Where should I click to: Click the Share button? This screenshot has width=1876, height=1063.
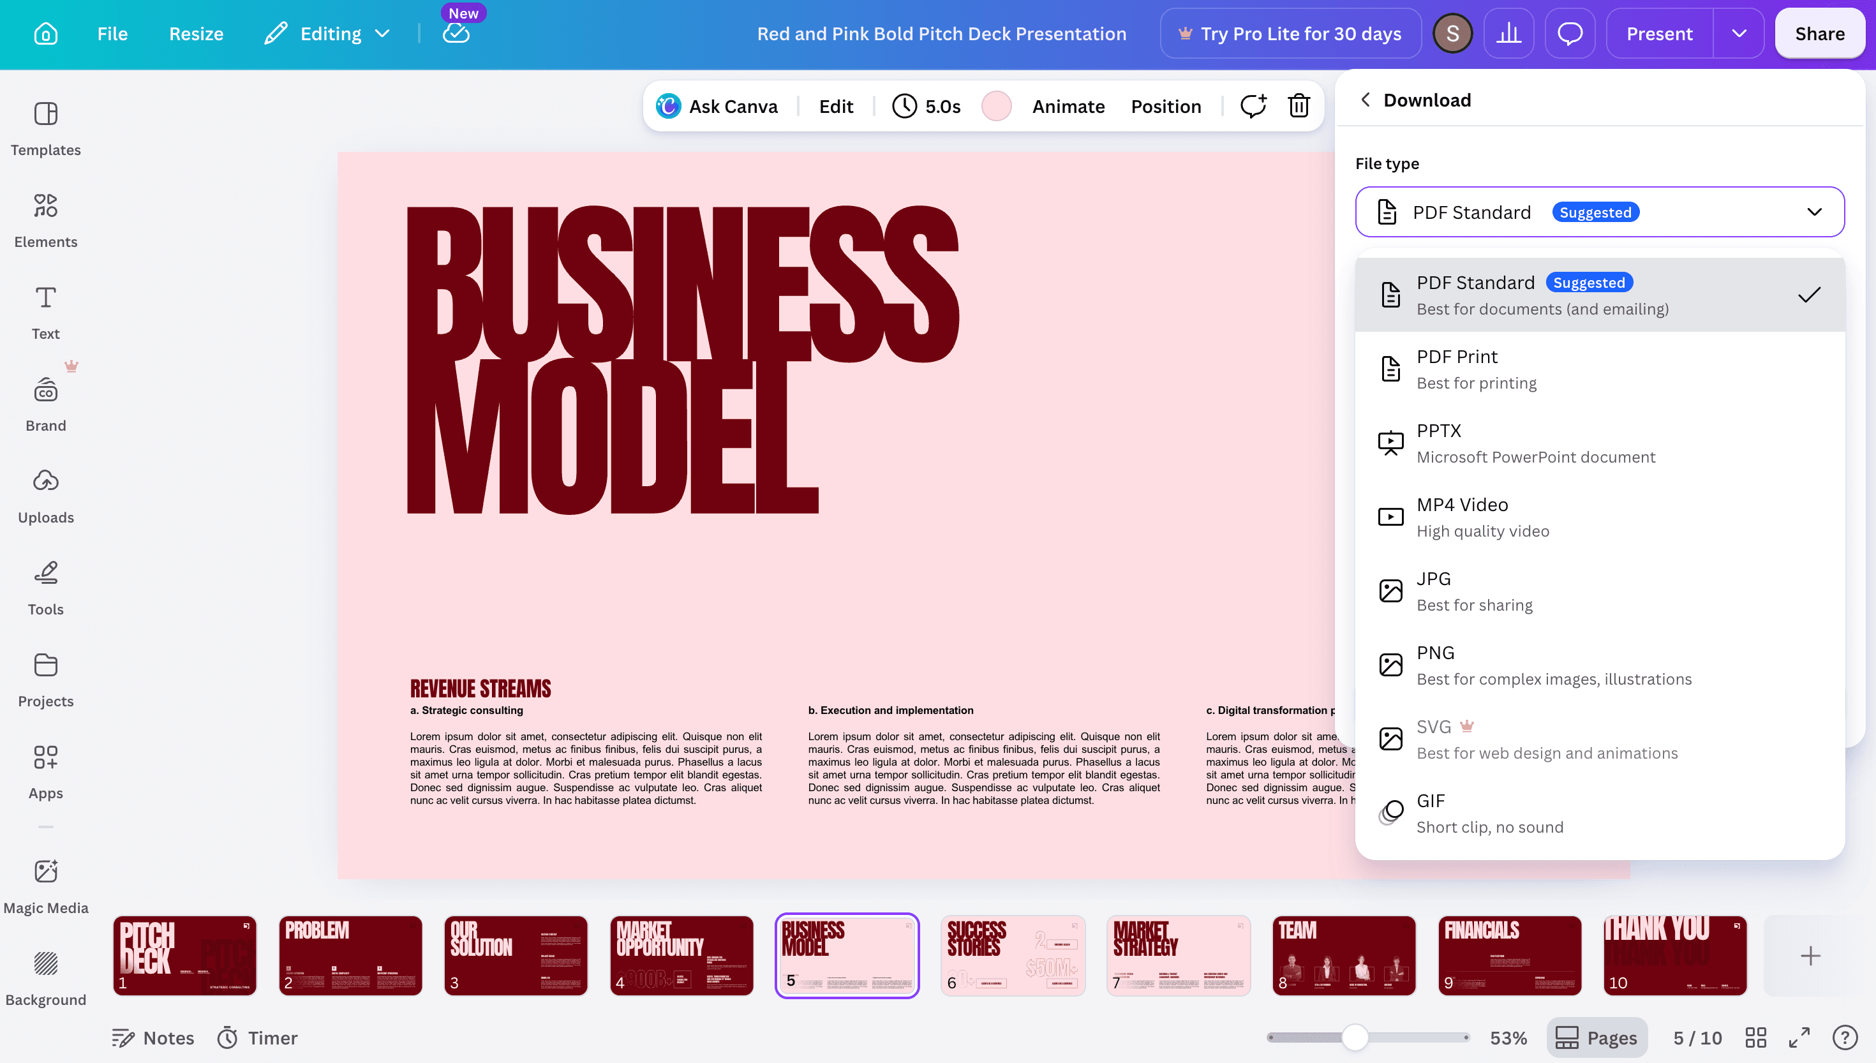tap(1819, 34)
